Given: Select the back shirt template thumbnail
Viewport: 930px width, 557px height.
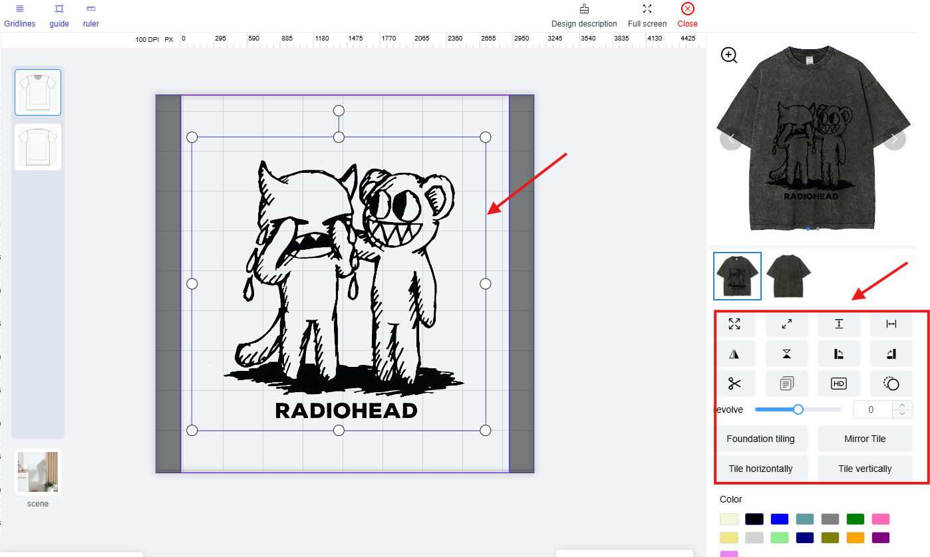Looking at the screenshot, I should click(x=38, y=147).
